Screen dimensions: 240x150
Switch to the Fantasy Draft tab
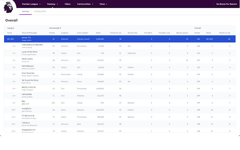[40, 12]
